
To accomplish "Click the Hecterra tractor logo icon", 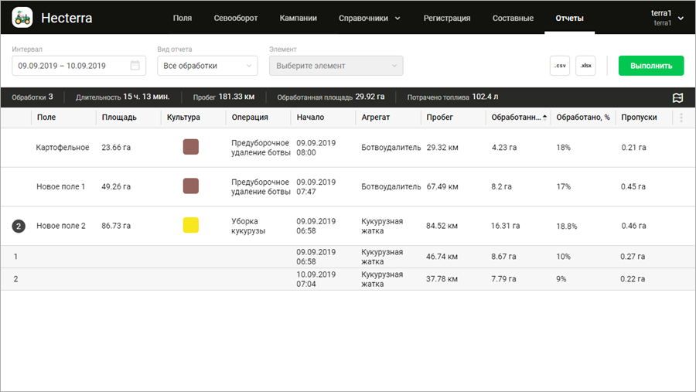I will [x=22, y=17].
